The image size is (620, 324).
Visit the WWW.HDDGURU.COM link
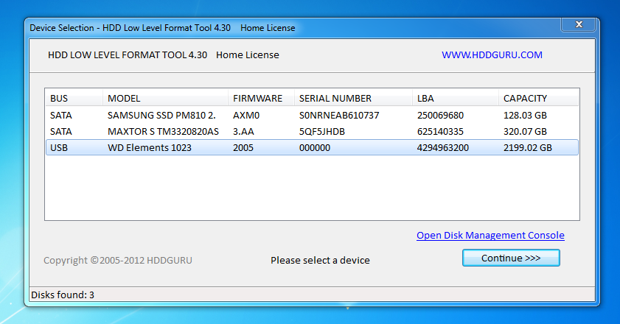coord(492,55)
